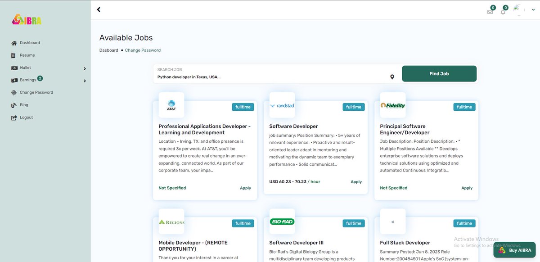Click the fulltime badge on Regions card
This screenshot has width=540, height=262.
pos(243,223)
